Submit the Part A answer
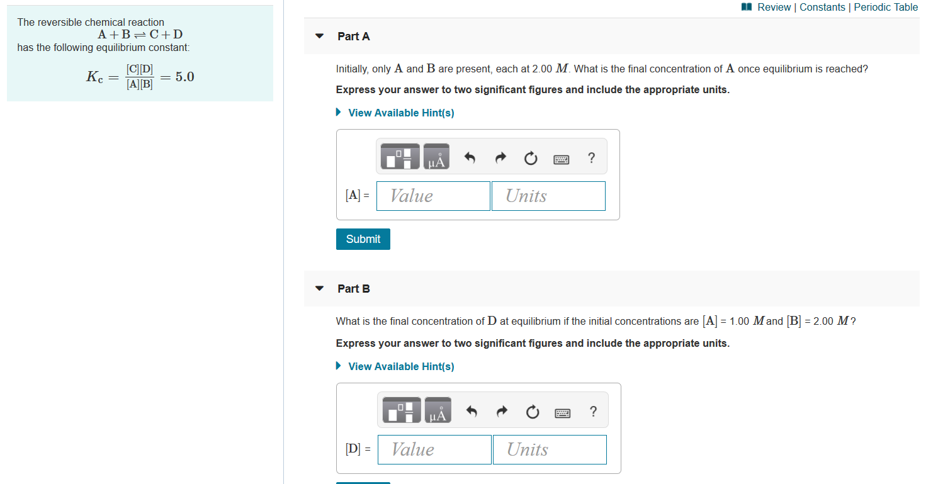938x484 pixels. click(363, 239)
